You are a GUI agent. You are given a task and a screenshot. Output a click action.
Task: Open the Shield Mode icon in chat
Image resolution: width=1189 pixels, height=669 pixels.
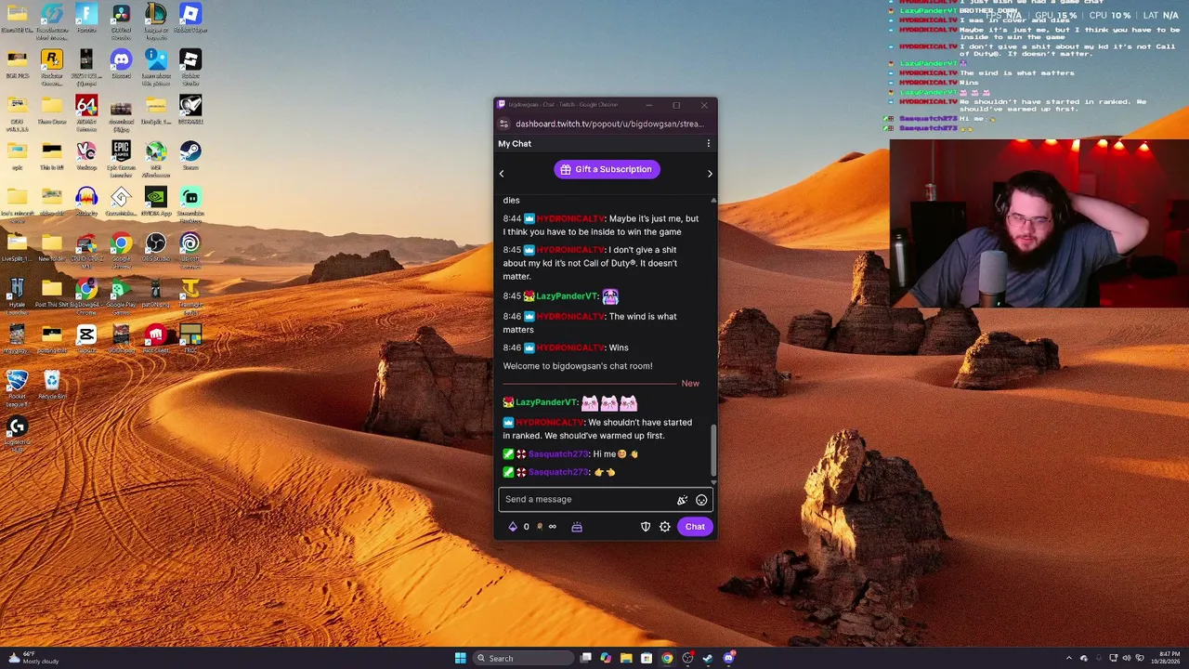click(x=646, y=527)
